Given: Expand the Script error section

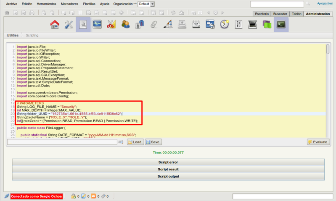Looking at the screenshot, I should pos(168,162).
